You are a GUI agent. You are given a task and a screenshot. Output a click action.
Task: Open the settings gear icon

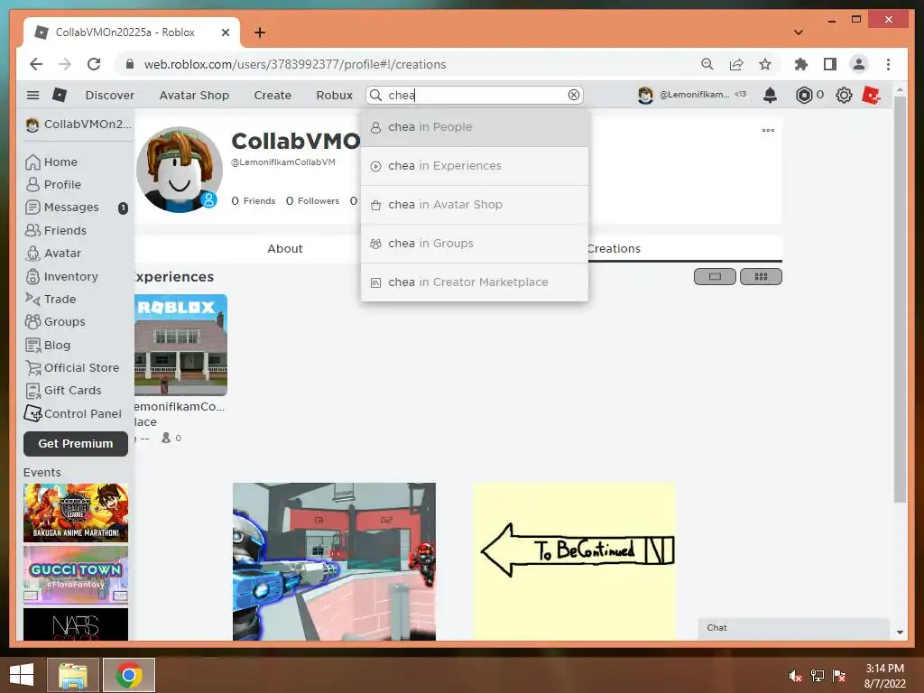844,95
